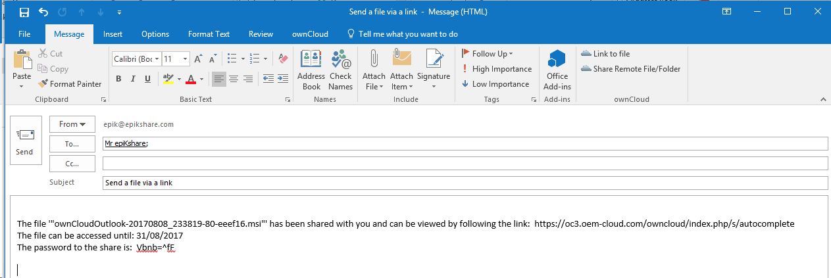The width and height of the screenshot is (831, 278).
Task: Toggle Low Importance
Action: (x=495, y=84)
